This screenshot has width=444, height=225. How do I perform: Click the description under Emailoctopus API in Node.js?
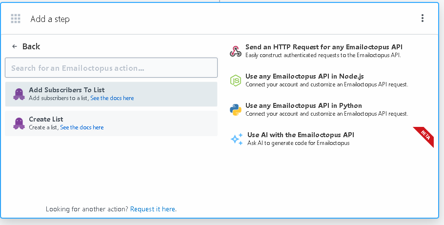327,84
